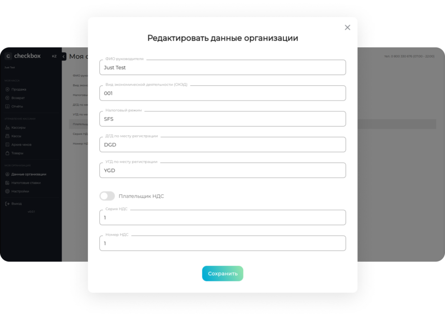Click the Возврат (Return) sidebar icon
The width and height of the screenshot is (445, 316).
click(x=7, y=98)
